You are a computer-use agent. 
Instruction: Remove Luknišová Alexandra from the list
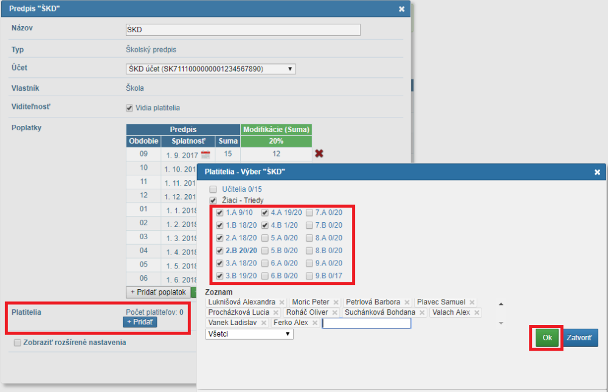[282, 303]
